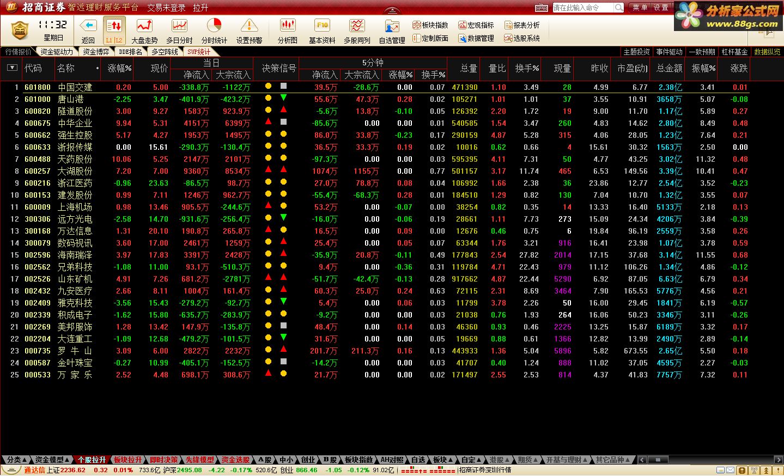Expand the 分类 category menu
Viewport: 784px width, 476px height.
click(x=16, y=460)
